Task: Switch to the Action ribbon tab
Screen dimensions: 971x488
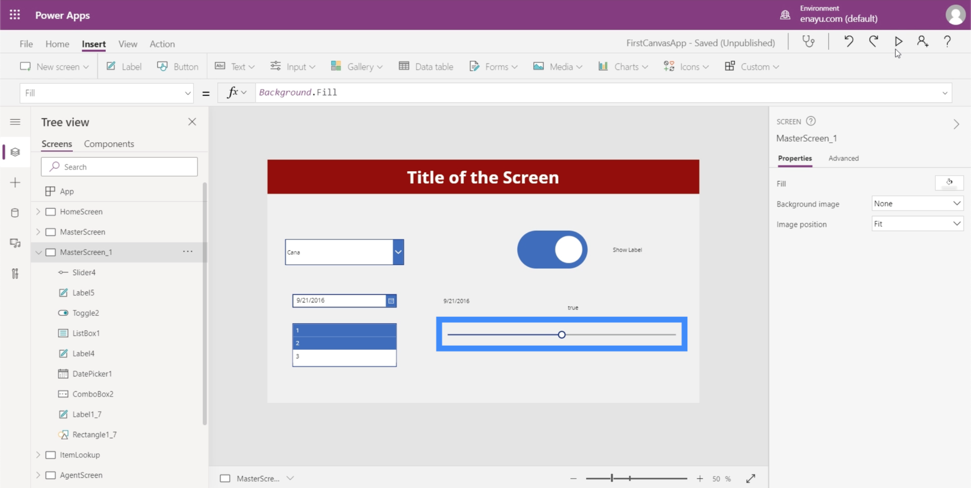Action: pyautogui.click(x=162, y=44)
